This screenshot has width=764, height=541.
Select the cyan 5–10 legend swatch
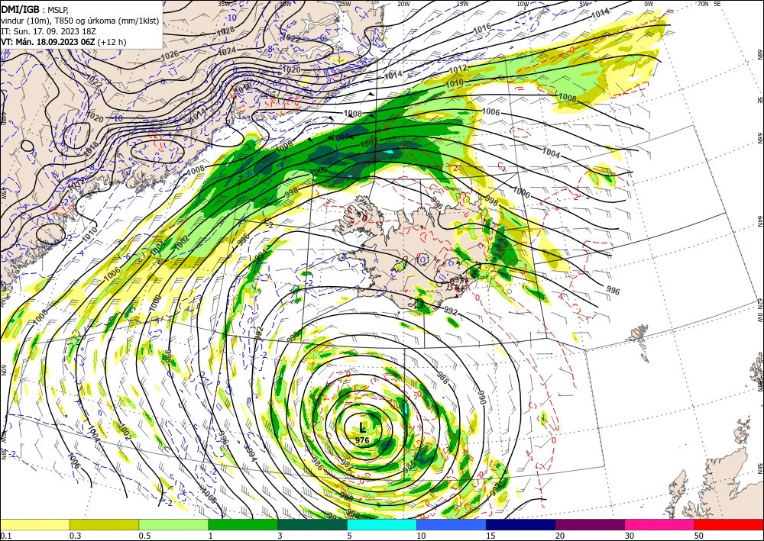click(x=382, y=524)
